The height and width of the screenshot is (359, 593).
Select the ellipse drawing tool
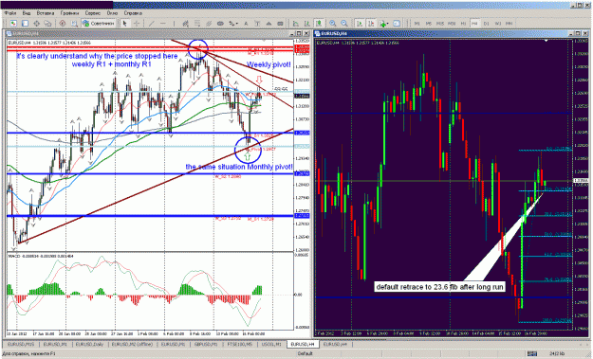coord(220,24)
